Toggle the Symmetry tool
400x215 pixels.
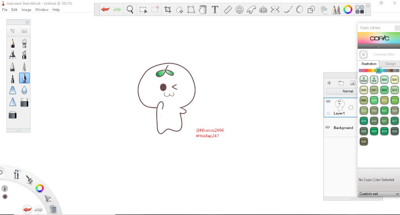tap(275, 10)
